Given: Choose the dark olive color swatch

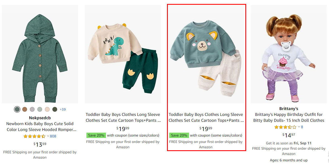Looking at the screenshot, I should tap(55, 109).
